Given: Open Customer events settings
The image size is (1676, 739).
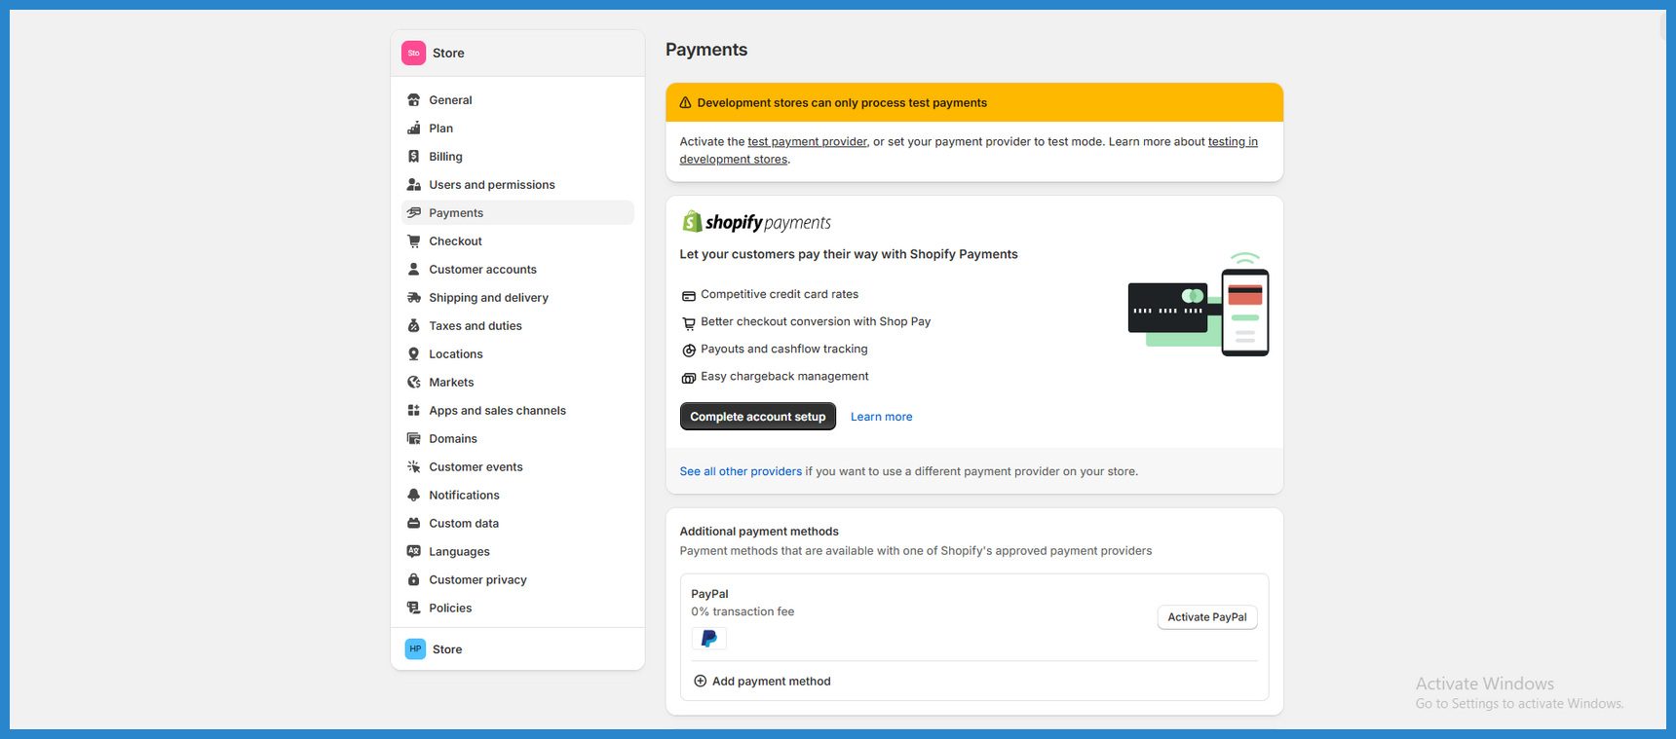Looking at the screenshot, I should [517, 467].
